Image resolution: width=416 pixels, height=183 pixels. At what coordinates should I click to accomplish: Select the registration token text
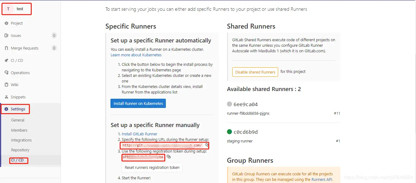coord(143,157)
